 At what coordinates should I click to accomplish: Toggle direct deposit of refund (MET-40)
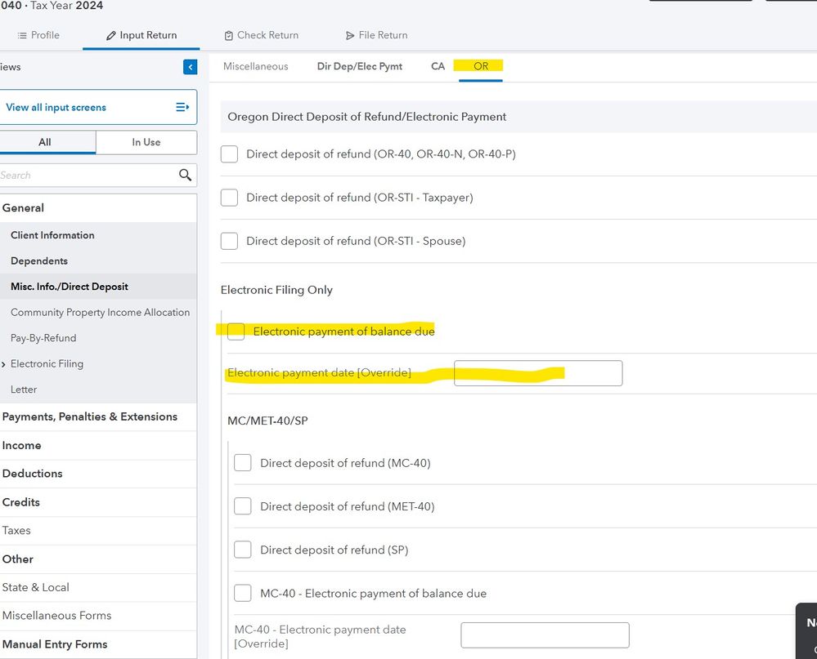[x=243, y=506]
